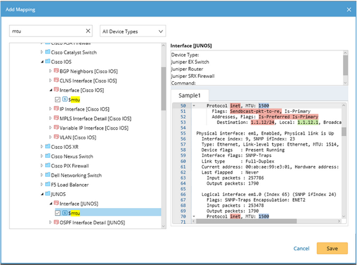Click Interface [JUNOS] parser icon
Screen dimensions: 357x265
[x=56, y=203]
